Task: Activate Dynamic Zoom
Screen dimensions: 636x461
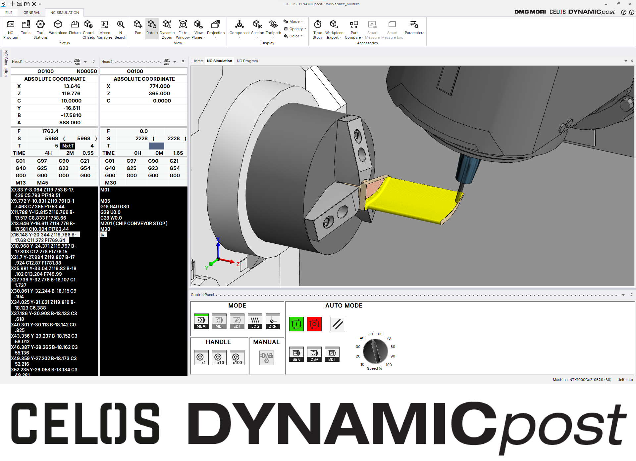Action: (167, 29)
